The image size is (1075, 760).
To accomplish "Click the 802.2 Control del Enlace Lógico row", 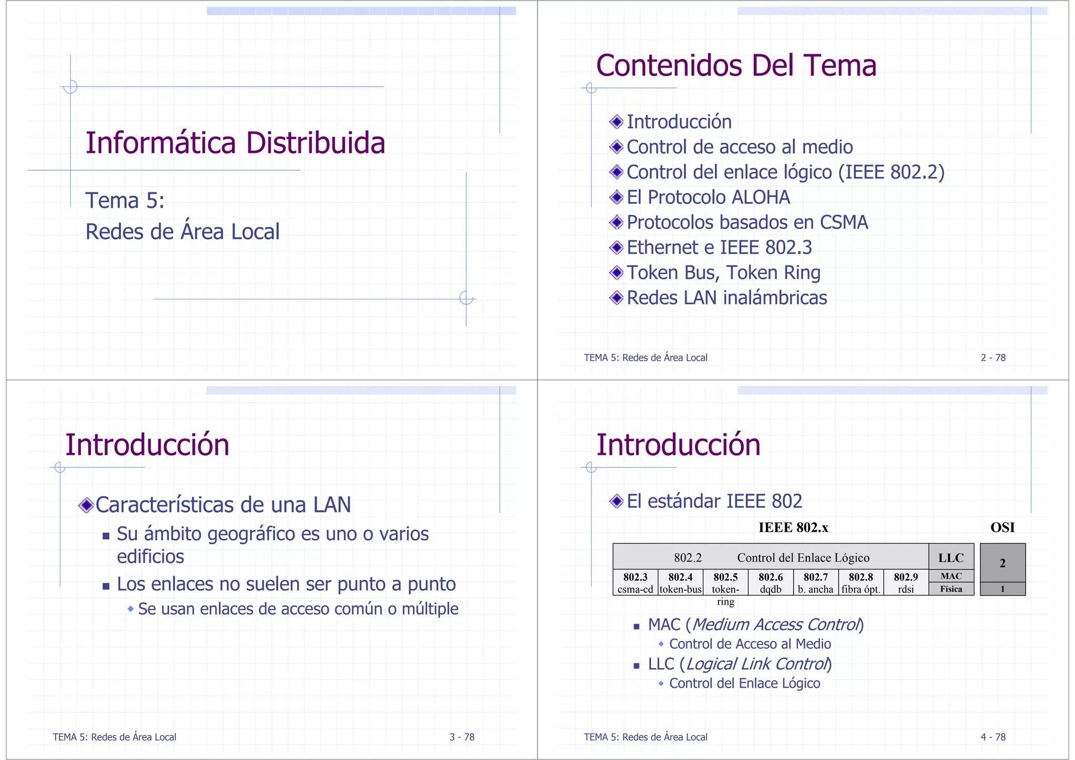I will pyautogui.click(x=771, y=558).
